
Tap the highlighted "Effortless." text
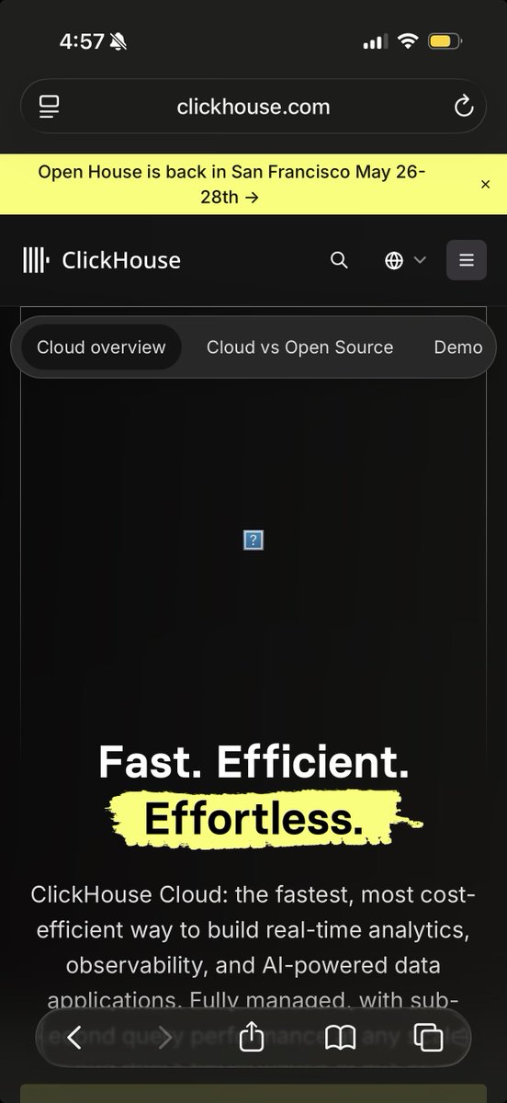pyautogui.click(x=253, y=819)
